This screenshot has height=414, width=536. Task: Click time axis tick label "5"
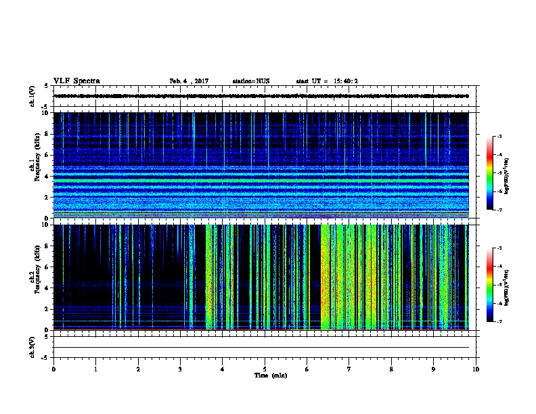click(x=265, y=369)
